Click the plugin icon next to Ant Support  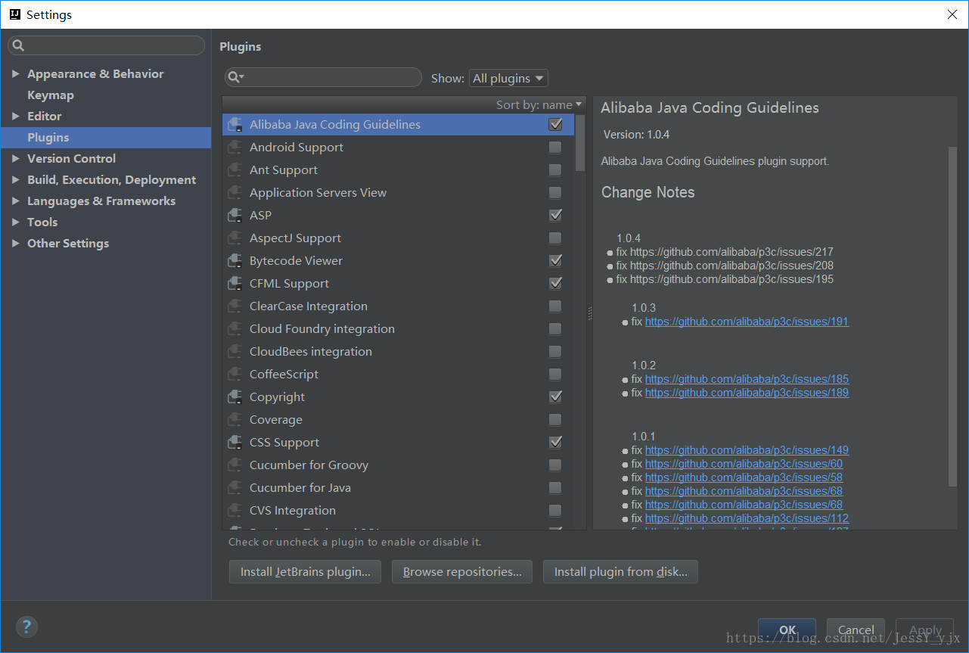click(x=235, y=170)
